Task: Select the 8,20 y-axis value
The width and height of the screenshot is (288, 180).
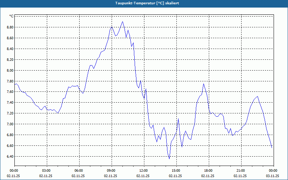Action: tap(10, 60)
